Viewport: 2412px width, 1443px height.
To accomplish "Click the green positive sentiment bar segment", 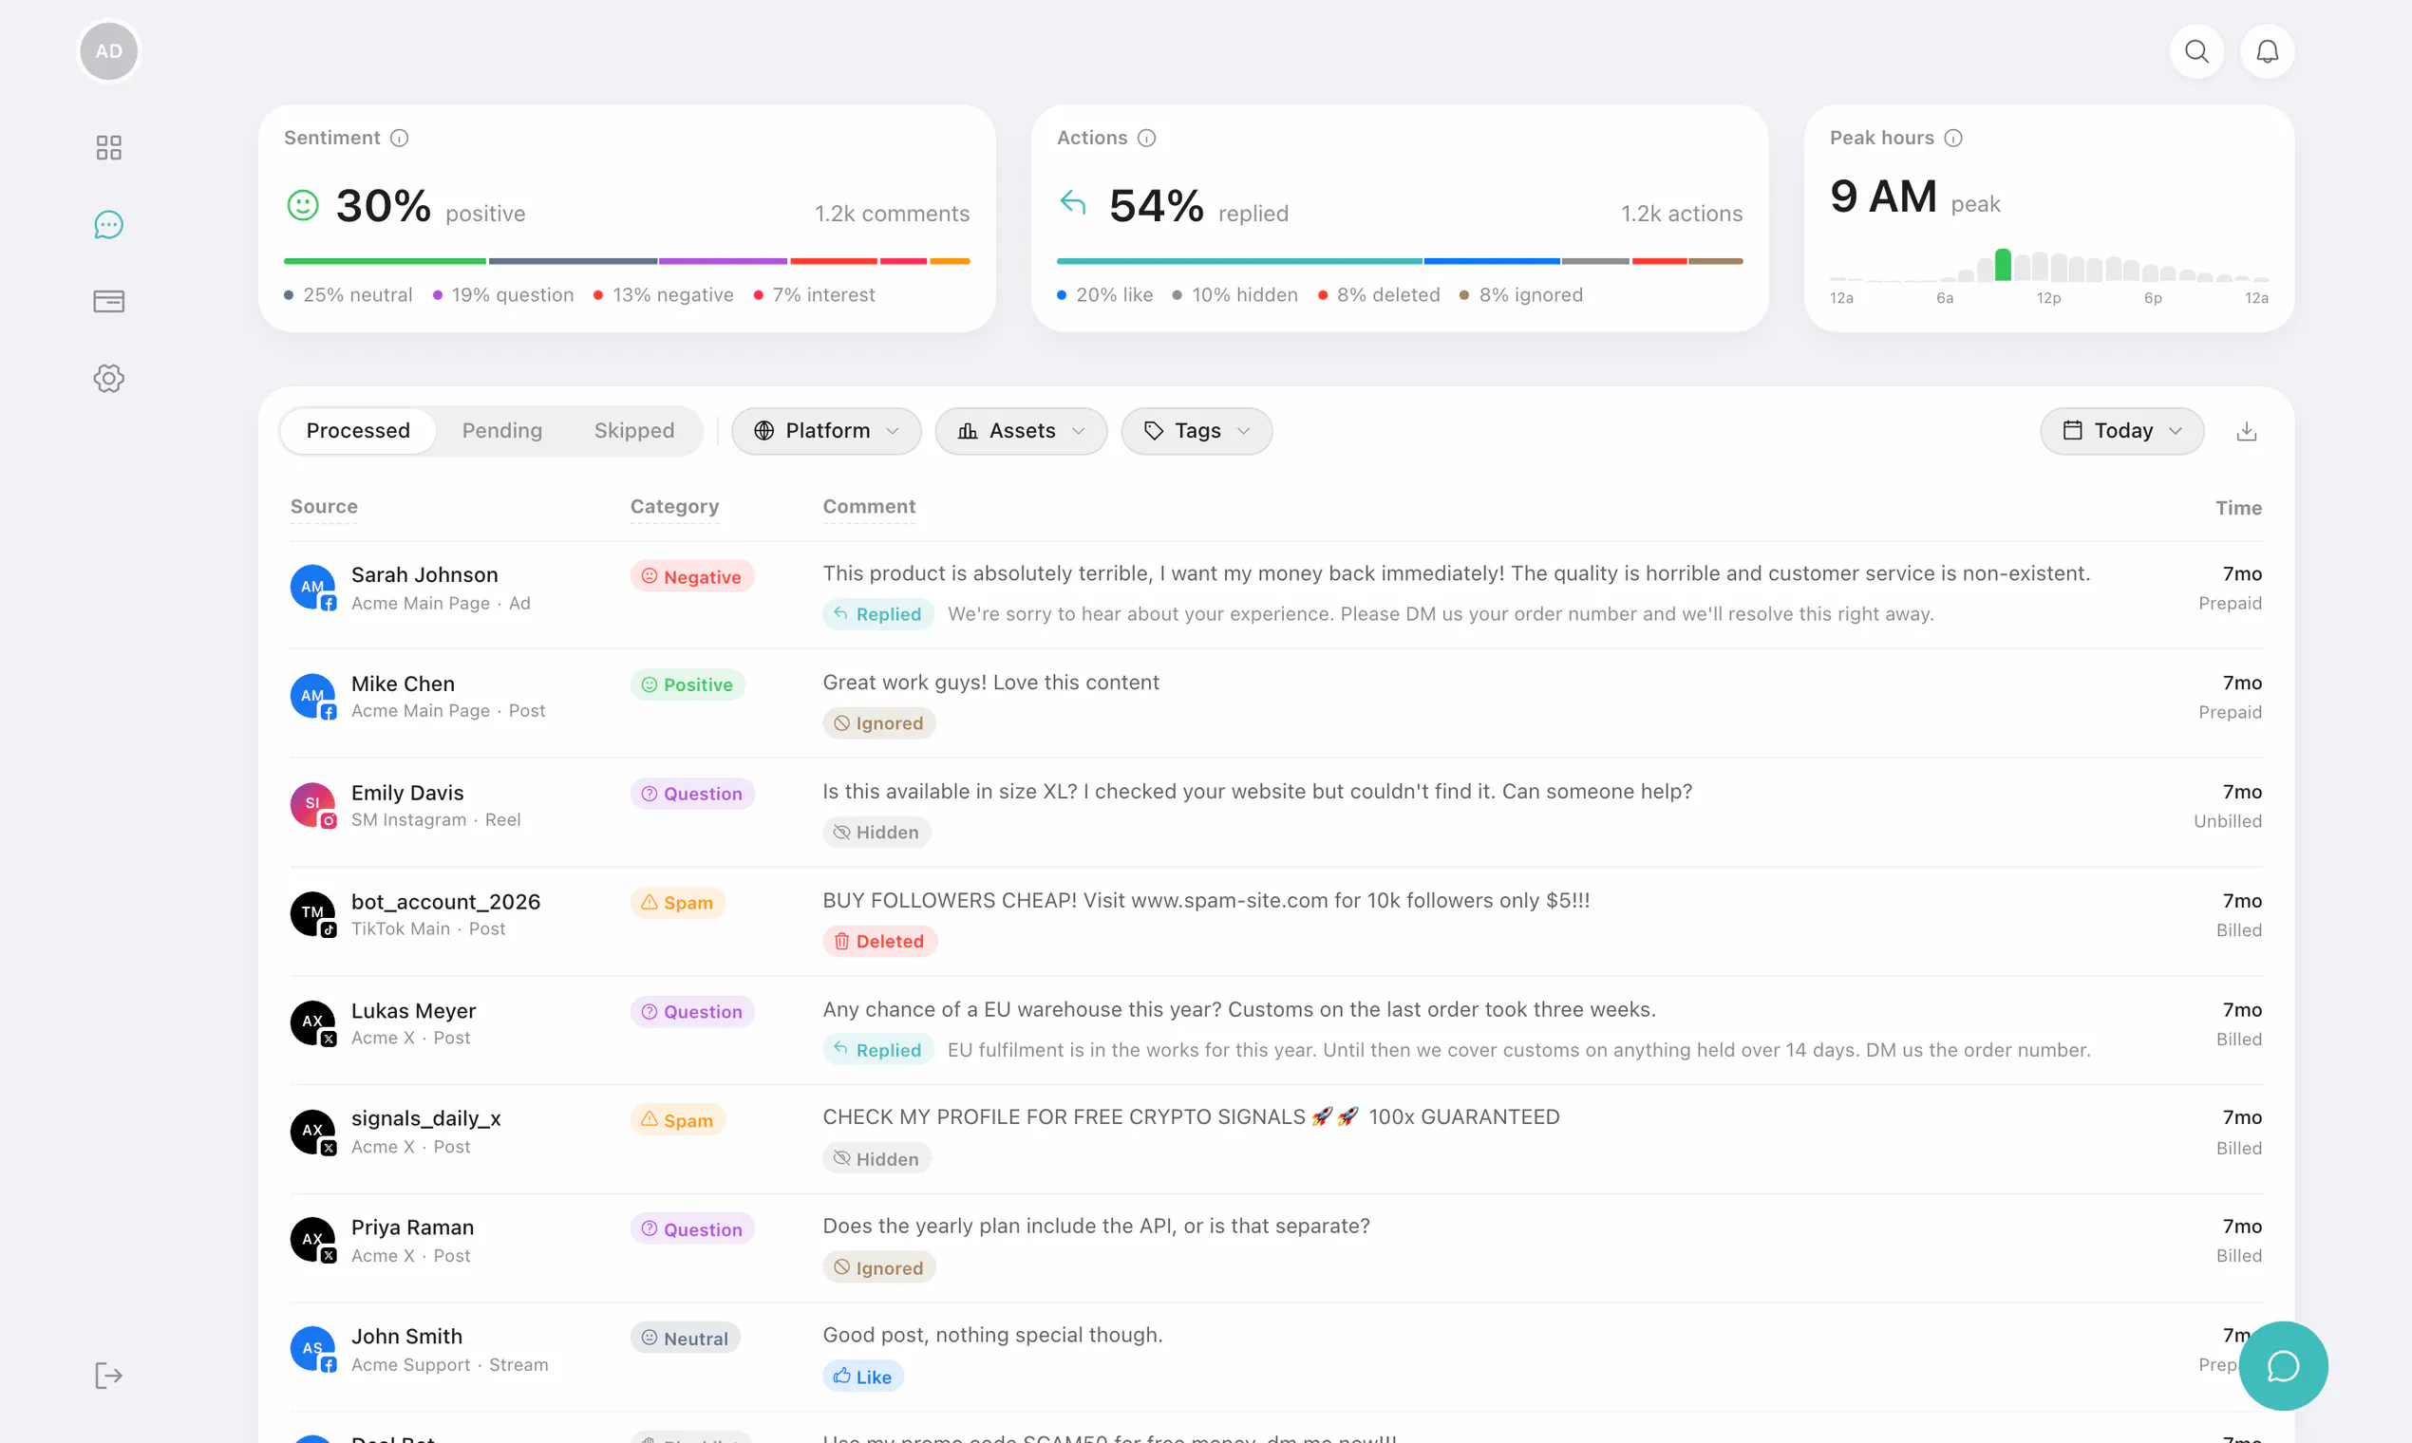I will [x=386, y=262].
